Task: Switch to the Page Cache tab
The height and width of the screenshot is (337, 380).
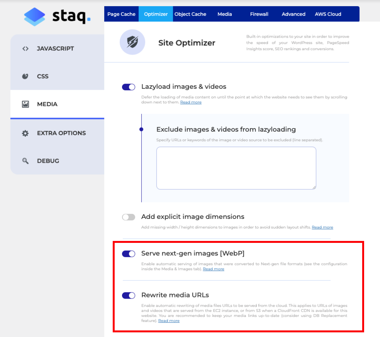Action: click(121, 14)
